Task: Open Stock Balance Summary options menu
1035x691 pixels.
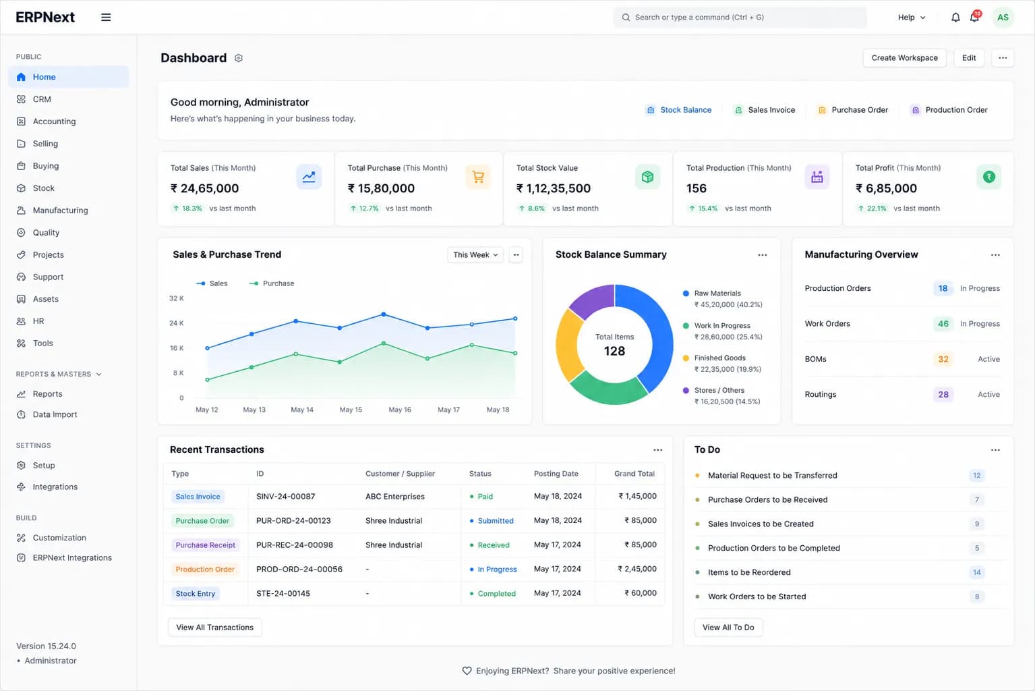Action: pyautogui.click(x=763, y=255)
